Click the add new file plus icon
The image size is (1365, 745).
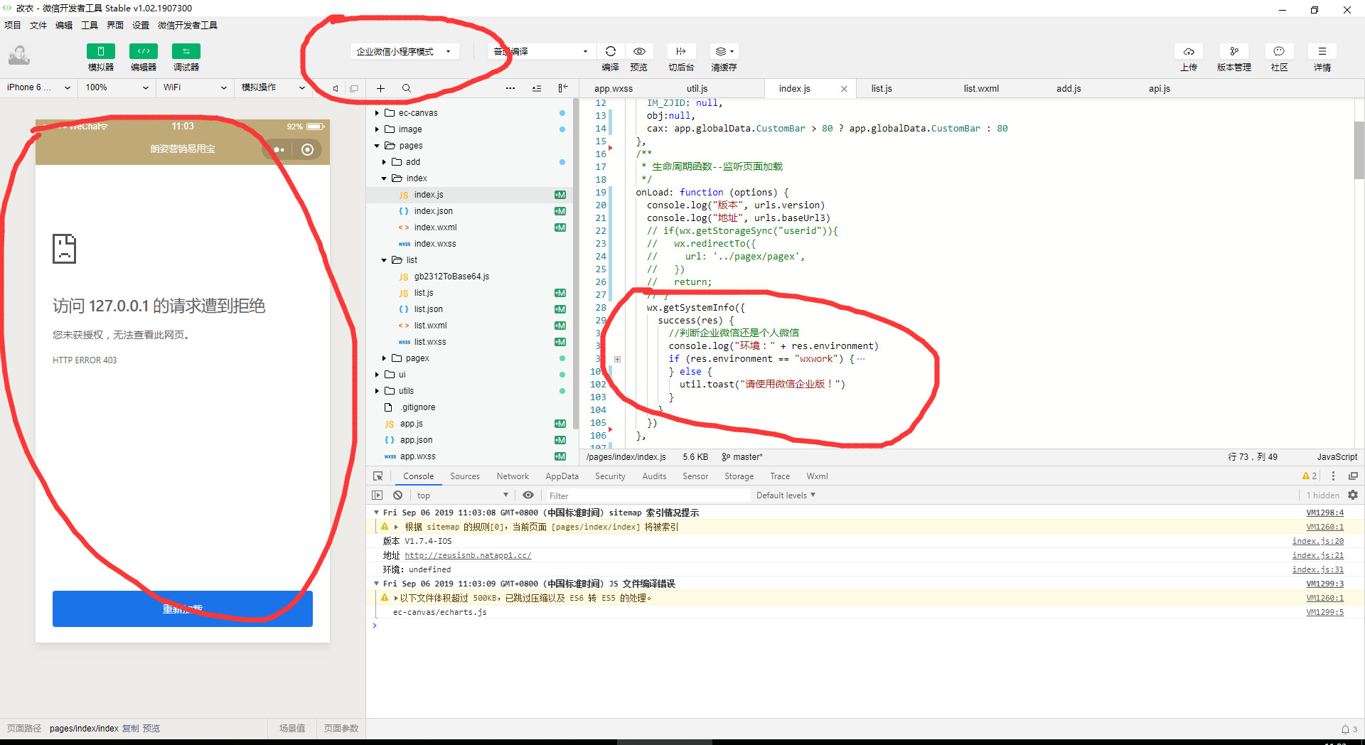tap(380, 88)
